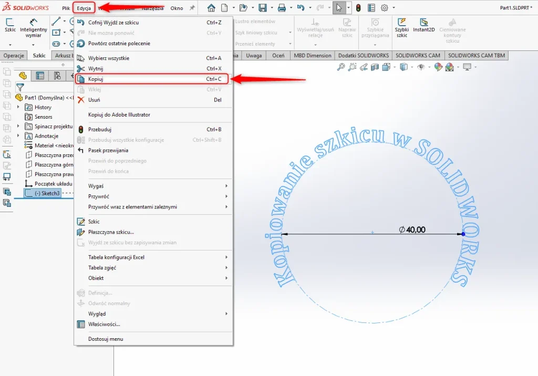Click the Zoom to area icon

pyautogui.click(x=352, y=67)
